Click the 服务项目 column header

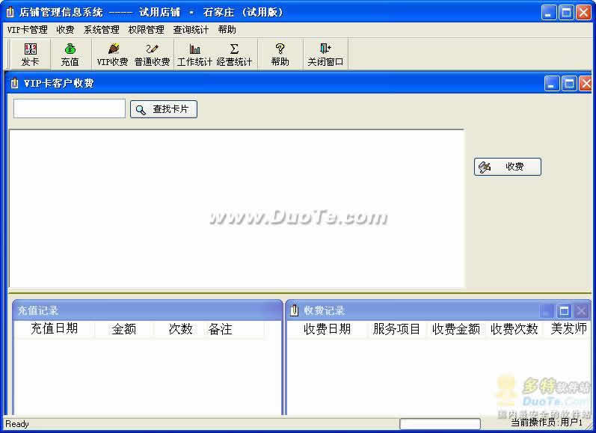[396, 329]
